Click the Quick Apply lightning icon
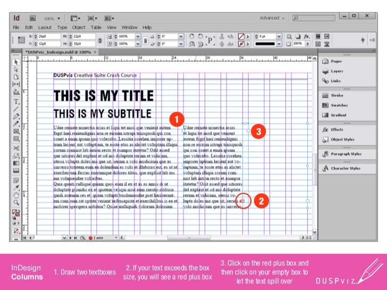The width and height of the screenshot is (387, 290). pyautogui.click(x=363, y=40)
